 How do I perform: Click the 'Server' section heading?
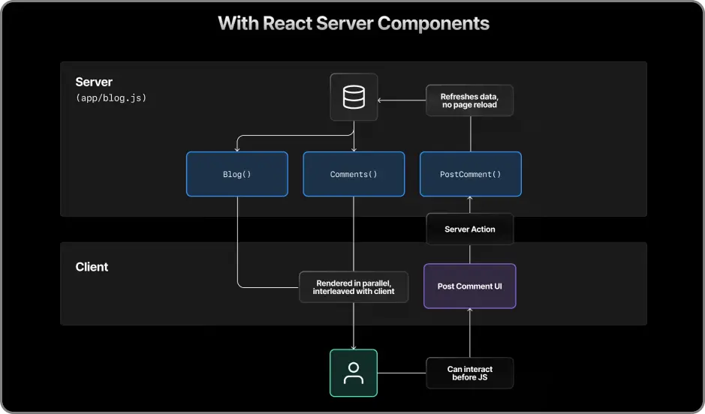point(94,82)
